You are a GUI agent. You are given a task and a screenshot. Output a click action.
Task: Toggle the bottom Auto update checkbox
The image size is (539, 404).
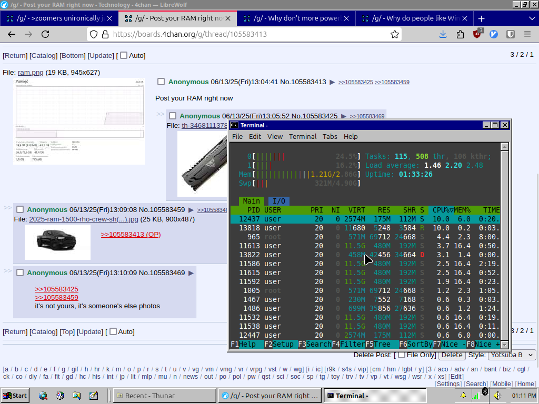(x=113, y=331)
